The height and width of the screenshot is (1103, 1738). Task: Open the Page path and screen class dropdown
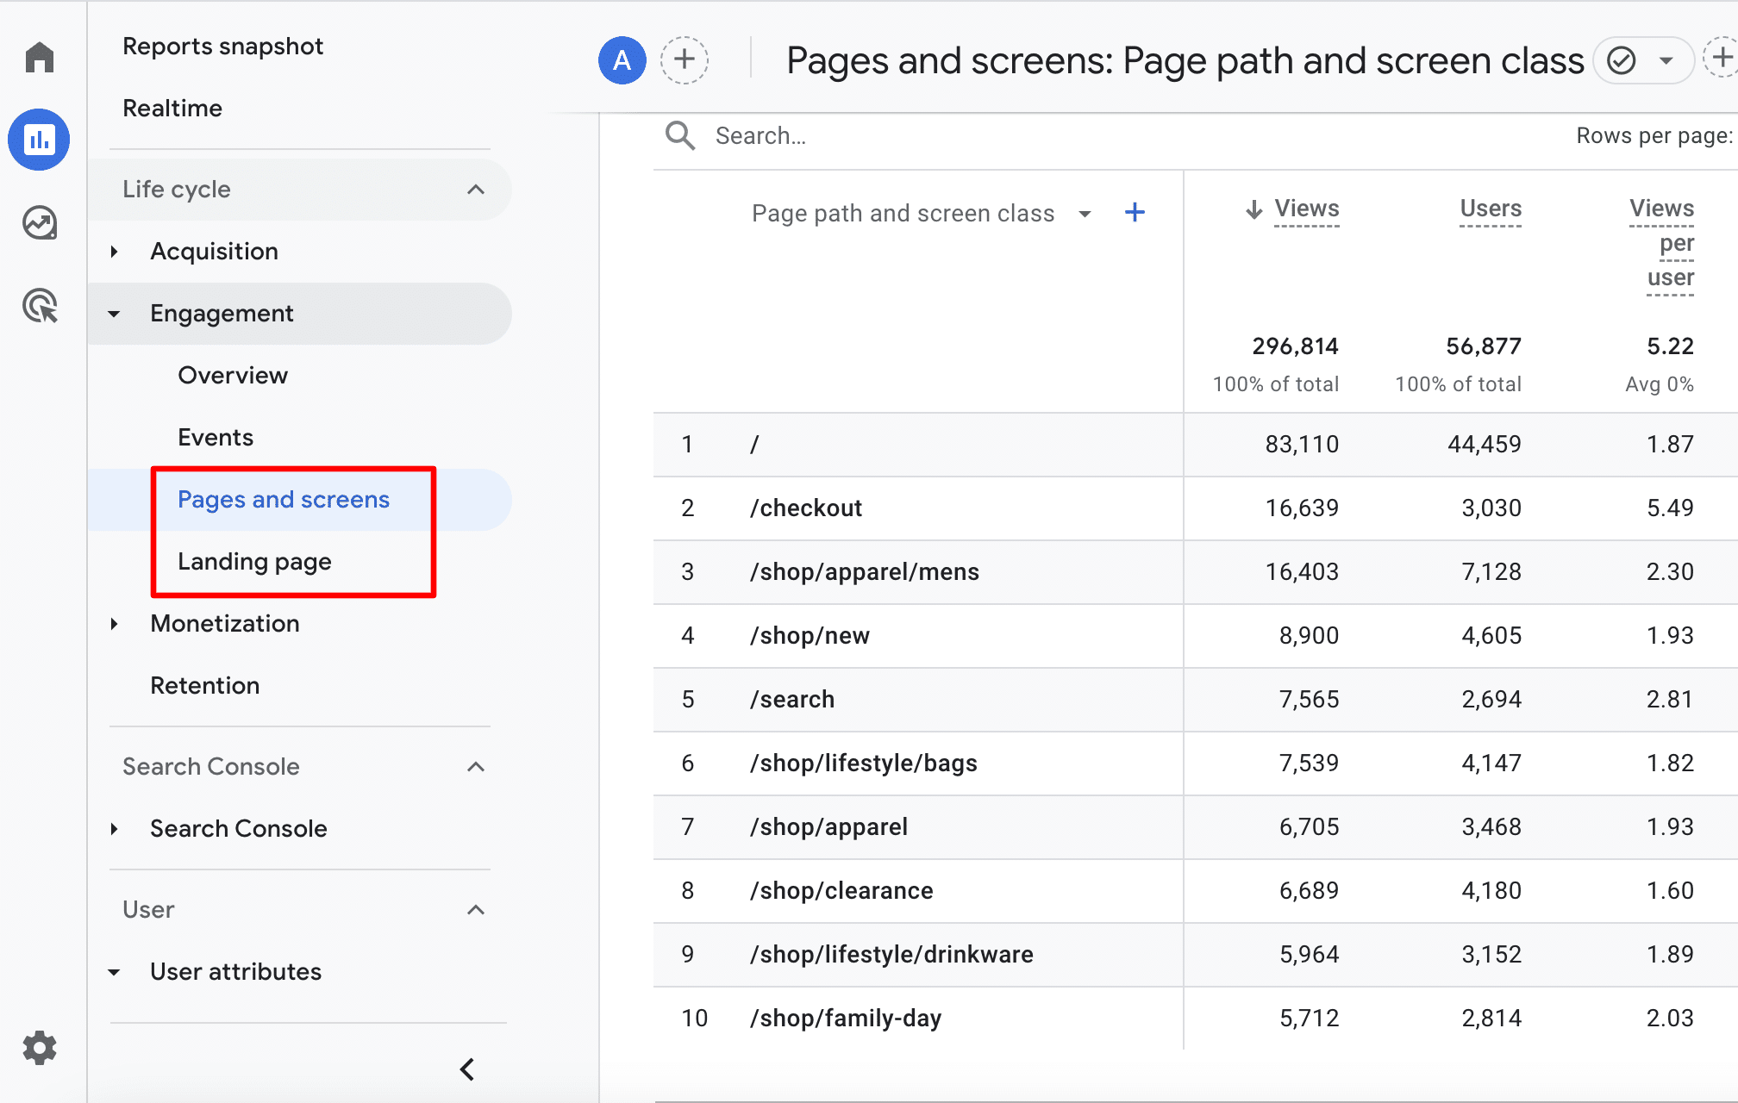pos(1085,213)
